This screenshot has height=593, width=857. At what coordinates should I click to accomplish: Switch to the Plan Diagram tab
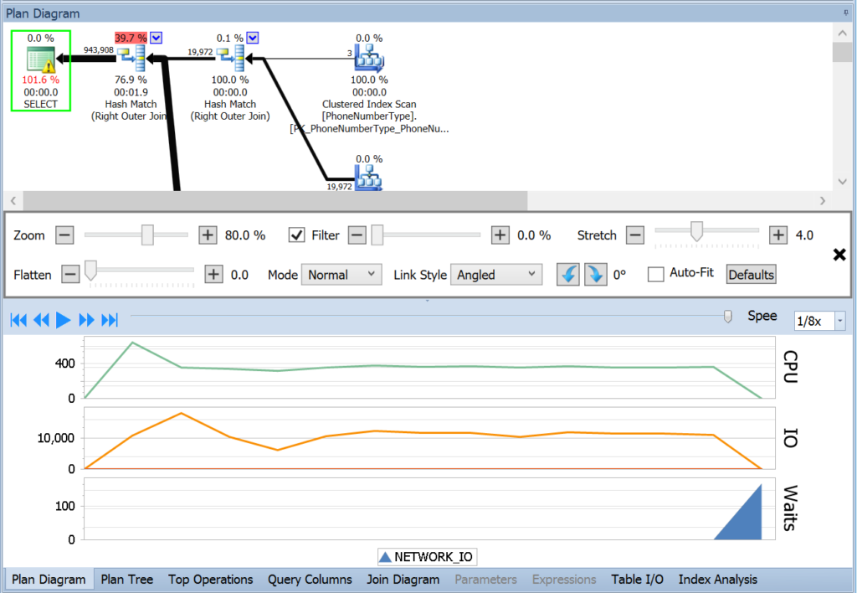click(x=49, y=580)
